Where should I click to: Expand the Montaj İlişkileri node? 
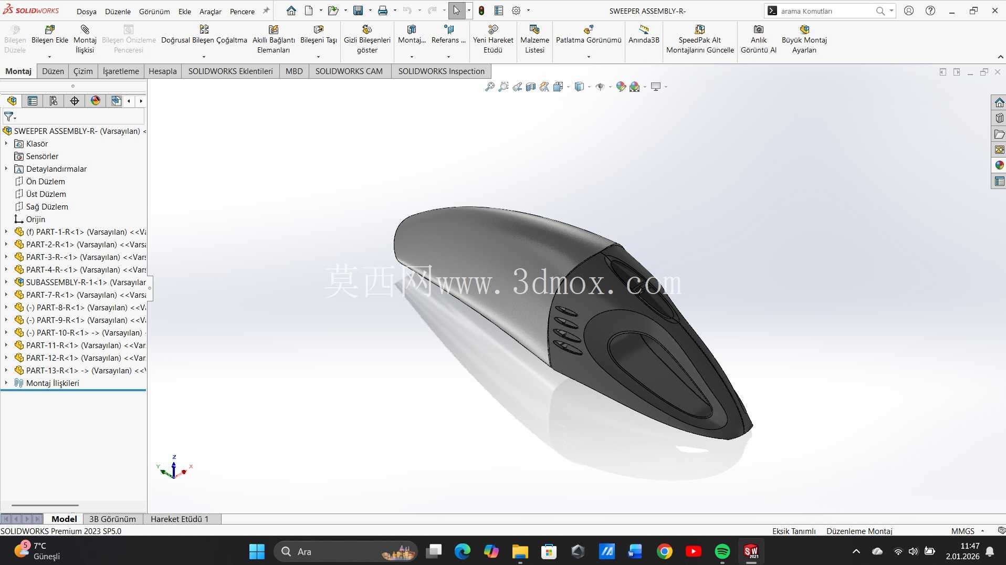[x=6, y=383]
